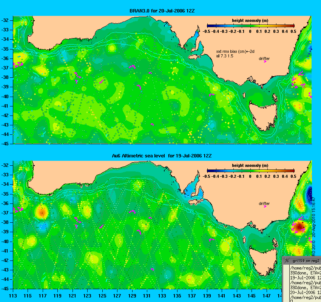
Task: Click the -0.5 value on Au6 color bar scale
Action: coord(206,176)
